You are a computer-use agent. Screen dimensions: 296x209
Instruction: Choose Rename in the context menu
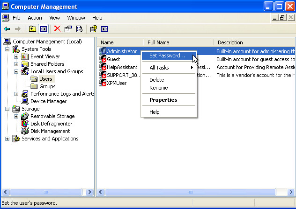[x=169, y=88]
